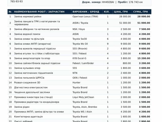Click the 'Liqui Moly JetClean' brand cell

tap(83, 97)
